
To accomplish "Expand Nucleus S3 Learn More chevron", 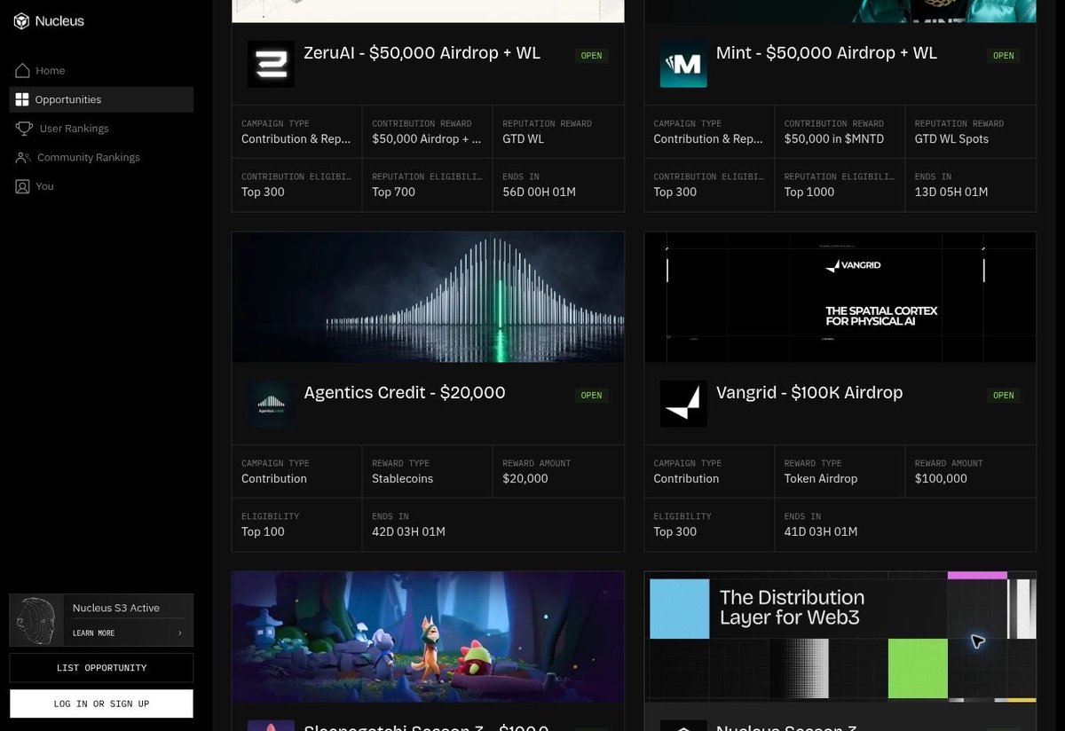I will [180, 633].
